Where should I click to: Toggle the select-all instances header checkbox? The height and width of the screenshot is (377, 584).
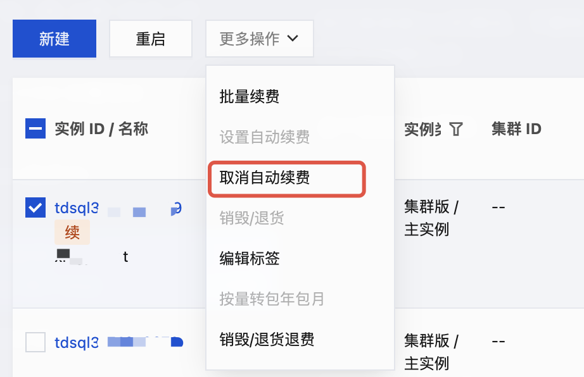(x=35, y=129)
